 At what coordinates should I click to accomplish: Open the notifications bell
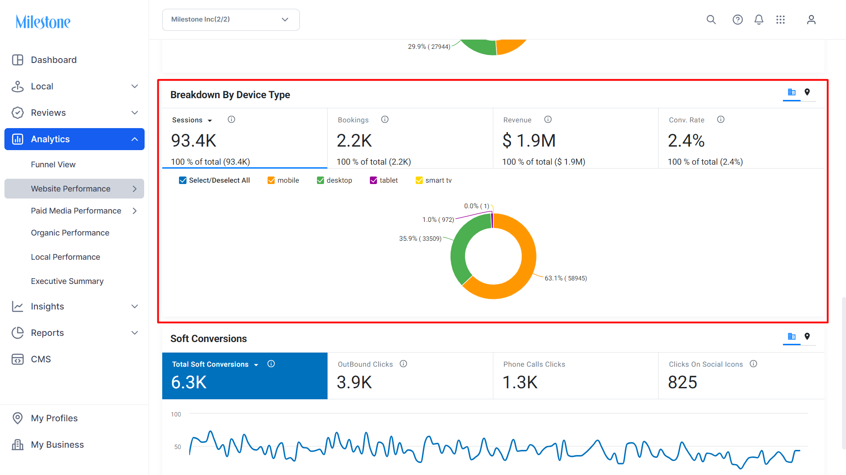pos(759,20)
